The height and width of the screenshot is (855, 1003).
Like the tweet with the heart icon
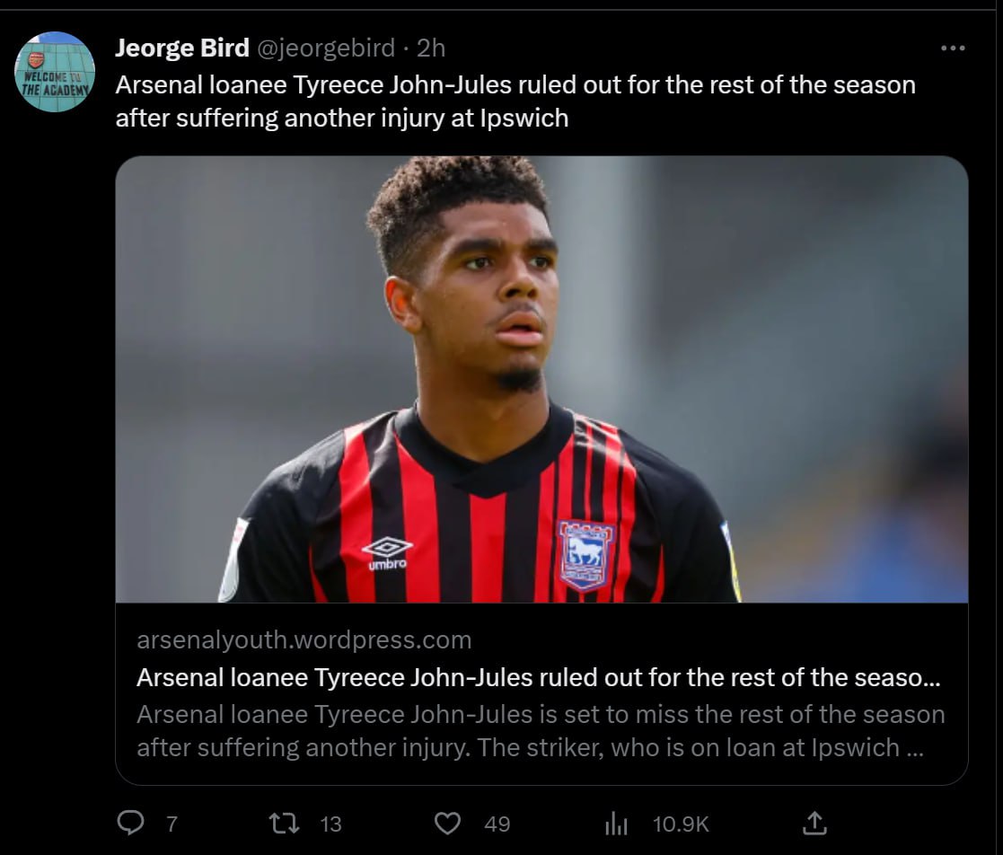pos(447,823)
